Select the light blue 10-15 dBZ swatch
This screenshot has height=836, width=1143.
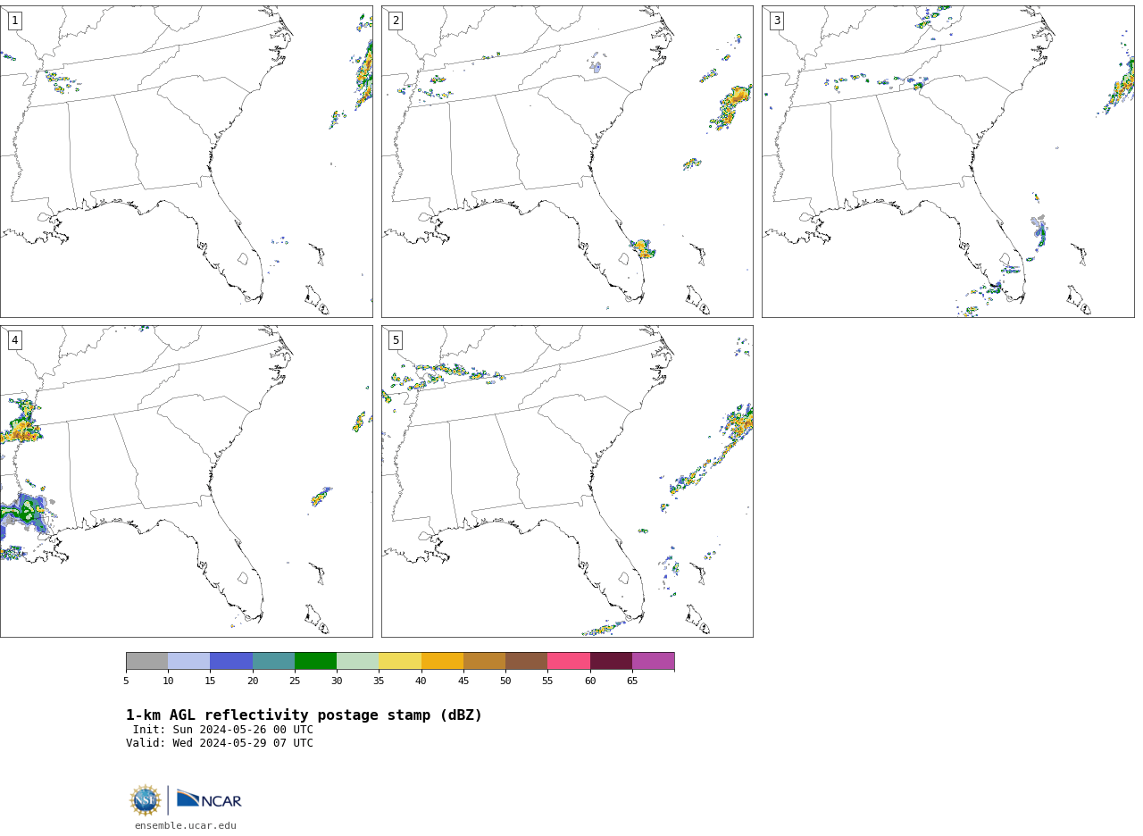(189, 661)
